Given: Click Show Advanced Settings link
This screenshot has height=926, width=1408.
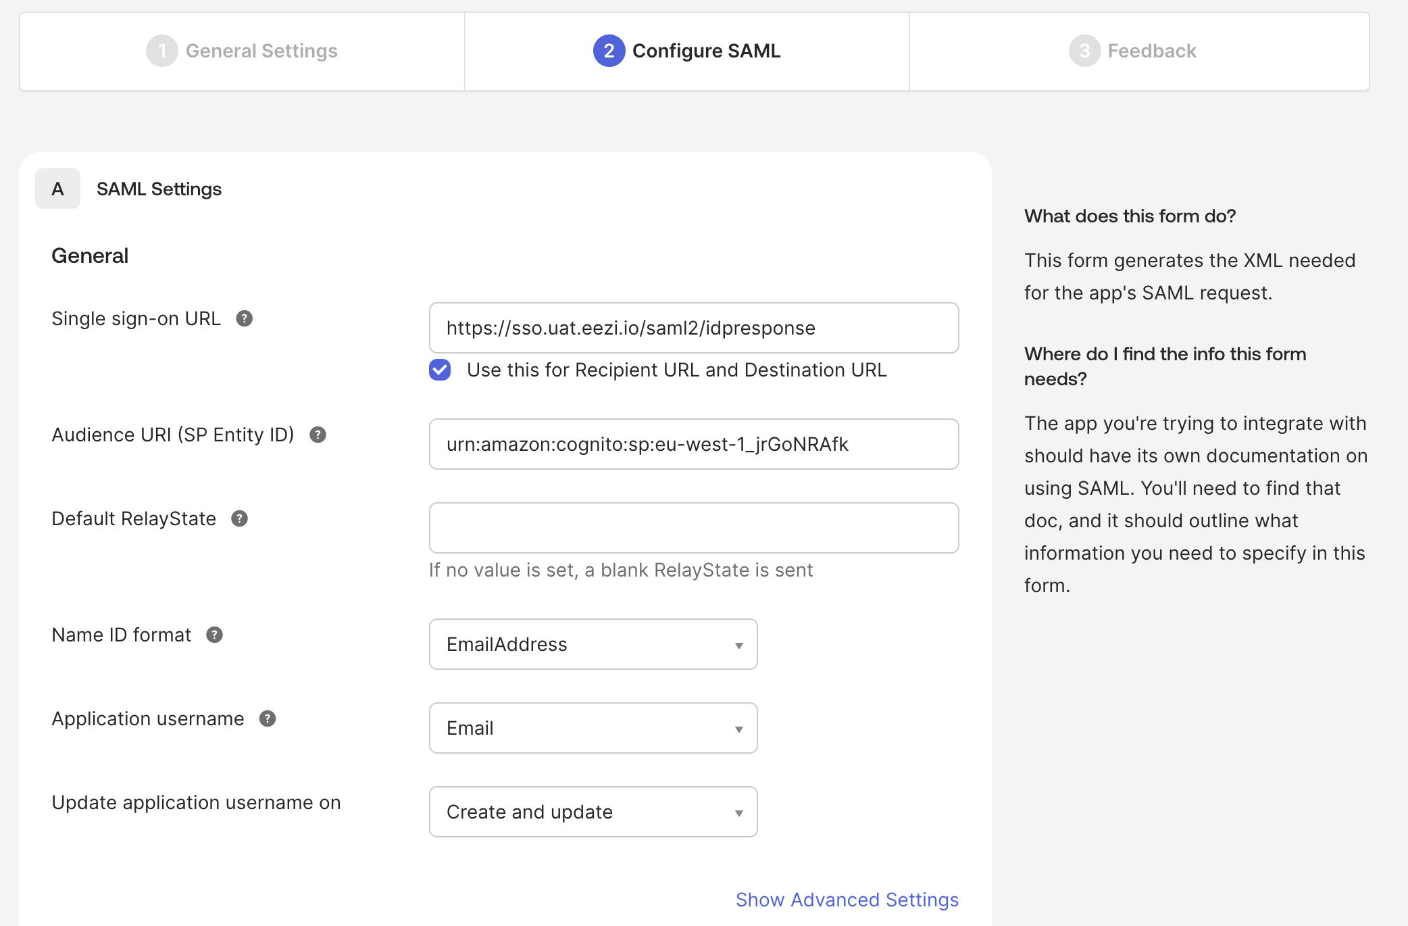Looking at the screenshot, I should coord(847,900).
